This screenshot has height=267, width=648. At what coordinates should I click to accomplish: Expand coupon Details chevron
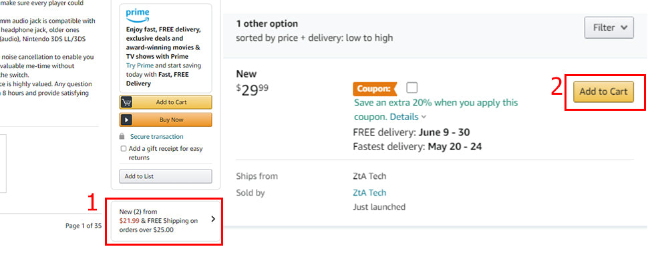point(424,117)
